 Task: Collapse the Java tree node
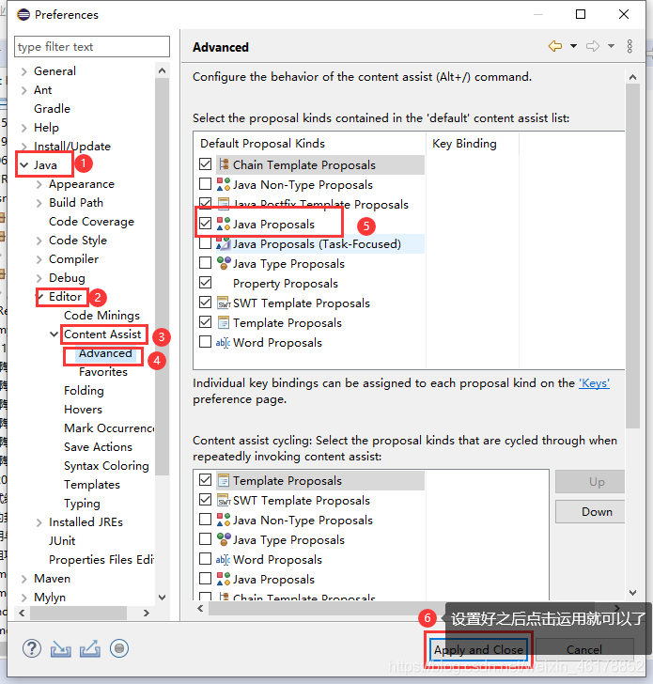(24, 165)
